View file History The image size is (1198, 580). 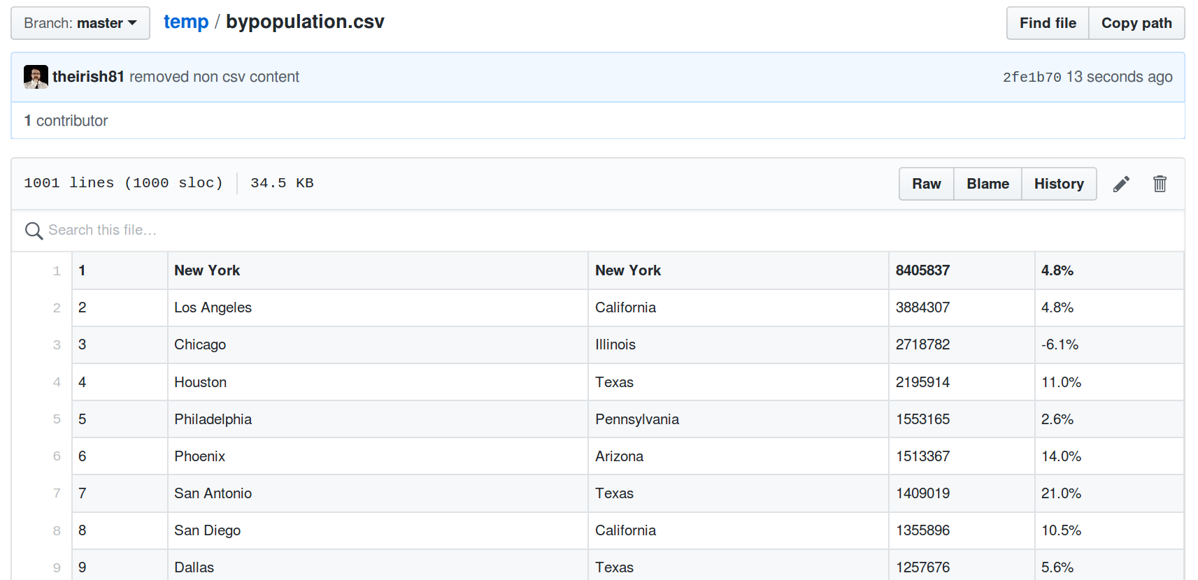point(1059,184)
